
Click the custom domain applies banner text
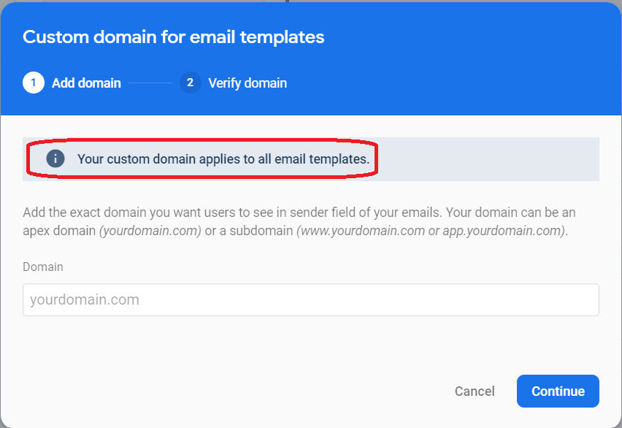223,158
